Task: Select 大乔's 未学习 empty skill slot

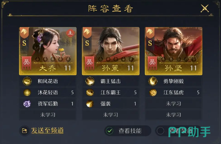Action: pos(48,115)
